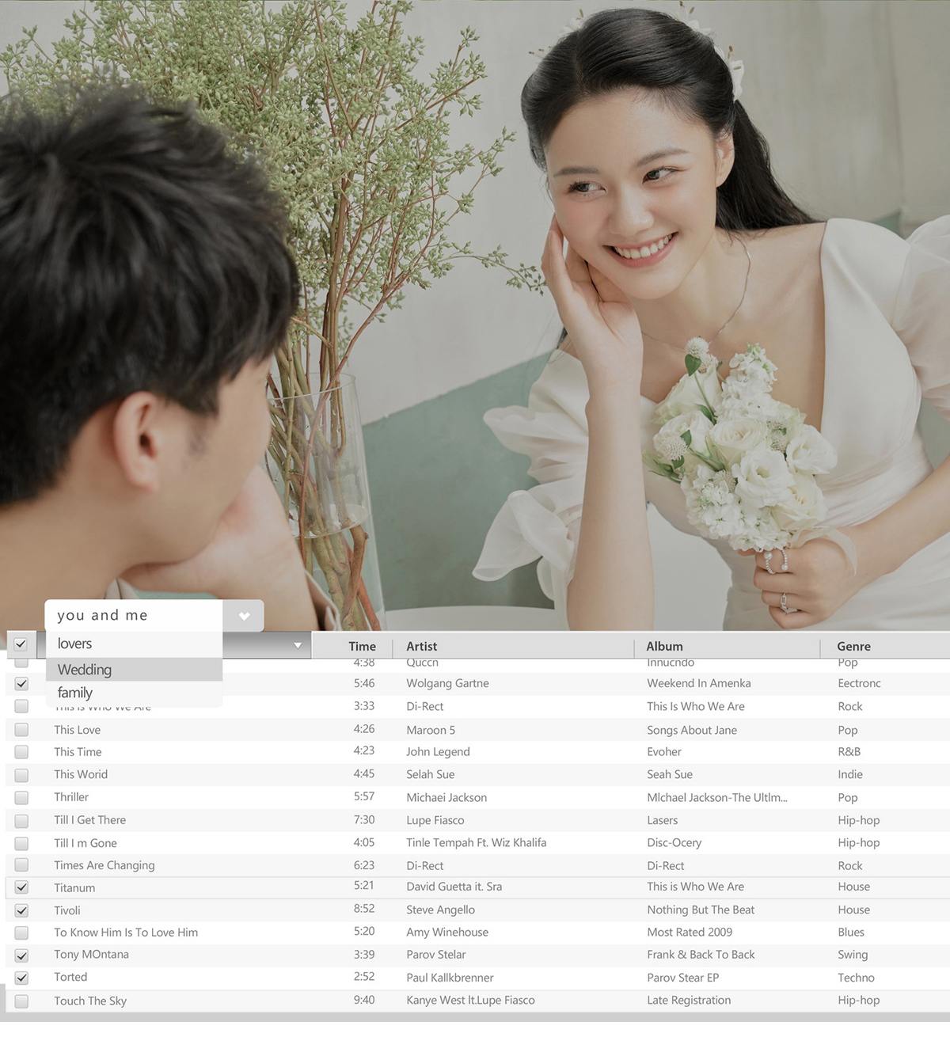Viewport: 950px width, 1037px height.
Task: Uncheck the Wolgang Gartne track checkbox
Action: (x=21, y=684)
